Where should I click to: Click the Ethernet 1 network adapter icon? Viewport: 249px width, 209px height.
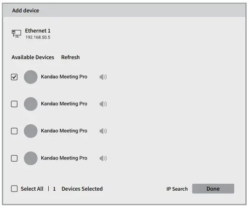click(x=17, y=33)
